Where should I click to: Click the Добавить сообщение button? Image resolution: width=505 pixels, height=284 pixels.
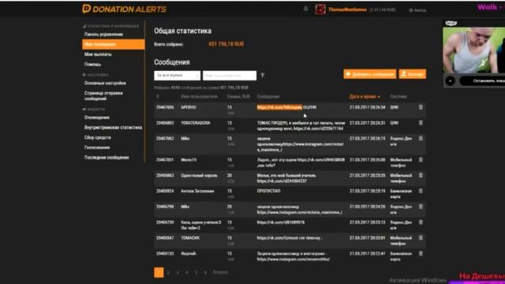pos(370,74)
